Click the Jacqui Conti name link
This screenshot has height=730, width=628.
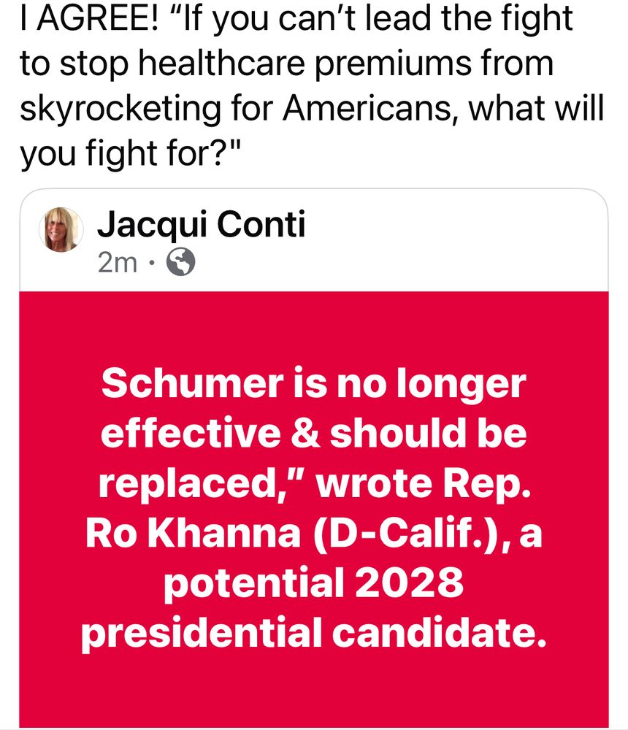point(201,225)
